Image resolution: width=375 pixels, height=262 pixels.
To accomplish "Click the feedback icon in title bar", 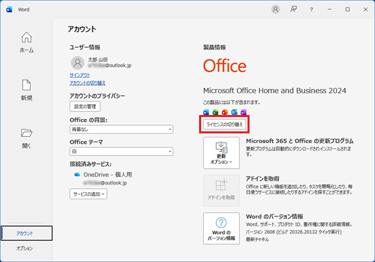I will click(293, 10).
